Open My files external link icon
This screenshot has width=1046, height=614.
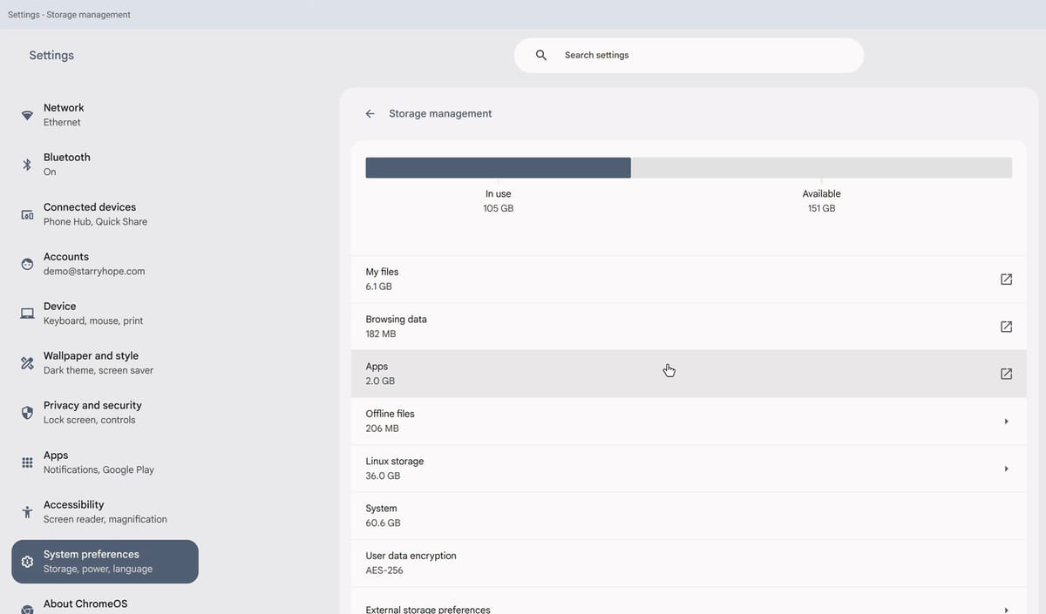tap(1006, 280)
